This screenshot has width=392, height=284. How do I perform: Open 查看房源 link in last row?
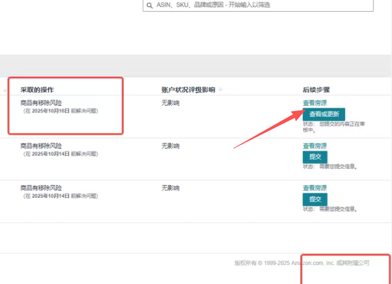point(315,188)
